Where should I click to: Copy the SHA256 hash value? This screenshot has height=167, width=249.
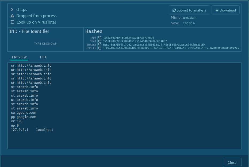100,45
